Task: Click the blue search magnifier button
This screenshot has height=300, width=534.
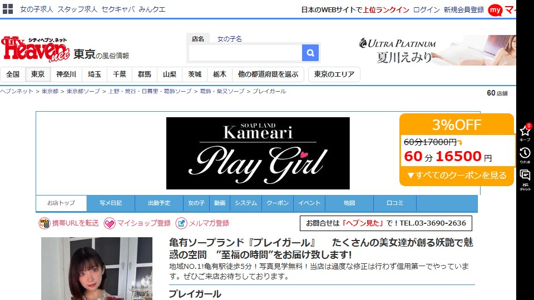Action: click(x=310, y=53)
